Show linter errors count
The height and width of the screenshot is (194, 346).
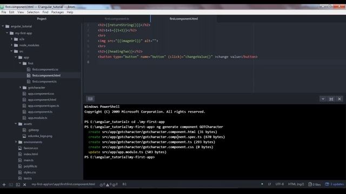coord(102,184)
